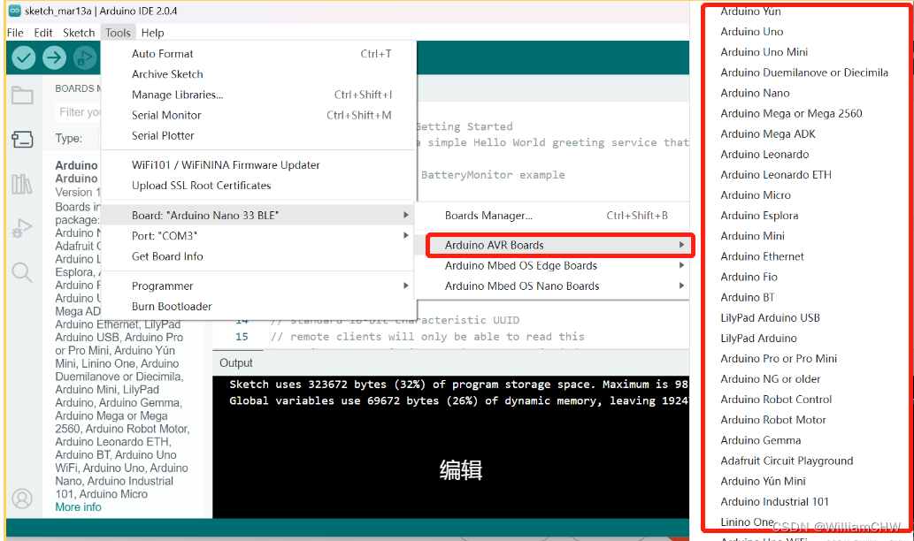Screen dimensions: 914x541
Task: Click the Filter your search field
Action: 79,111
